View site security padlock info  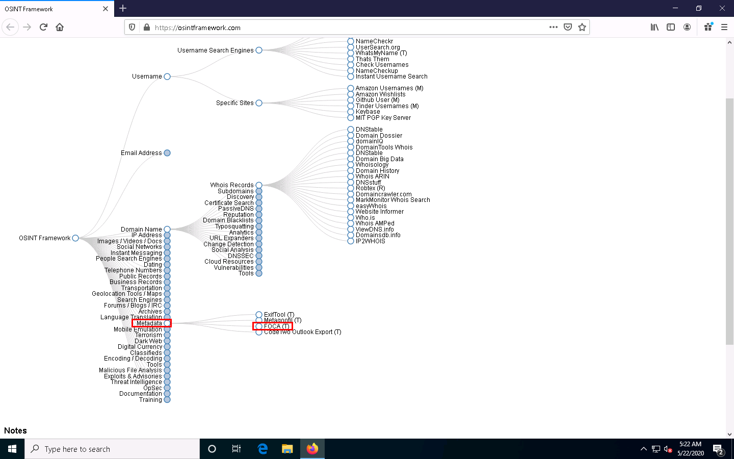tap(147, 28)
